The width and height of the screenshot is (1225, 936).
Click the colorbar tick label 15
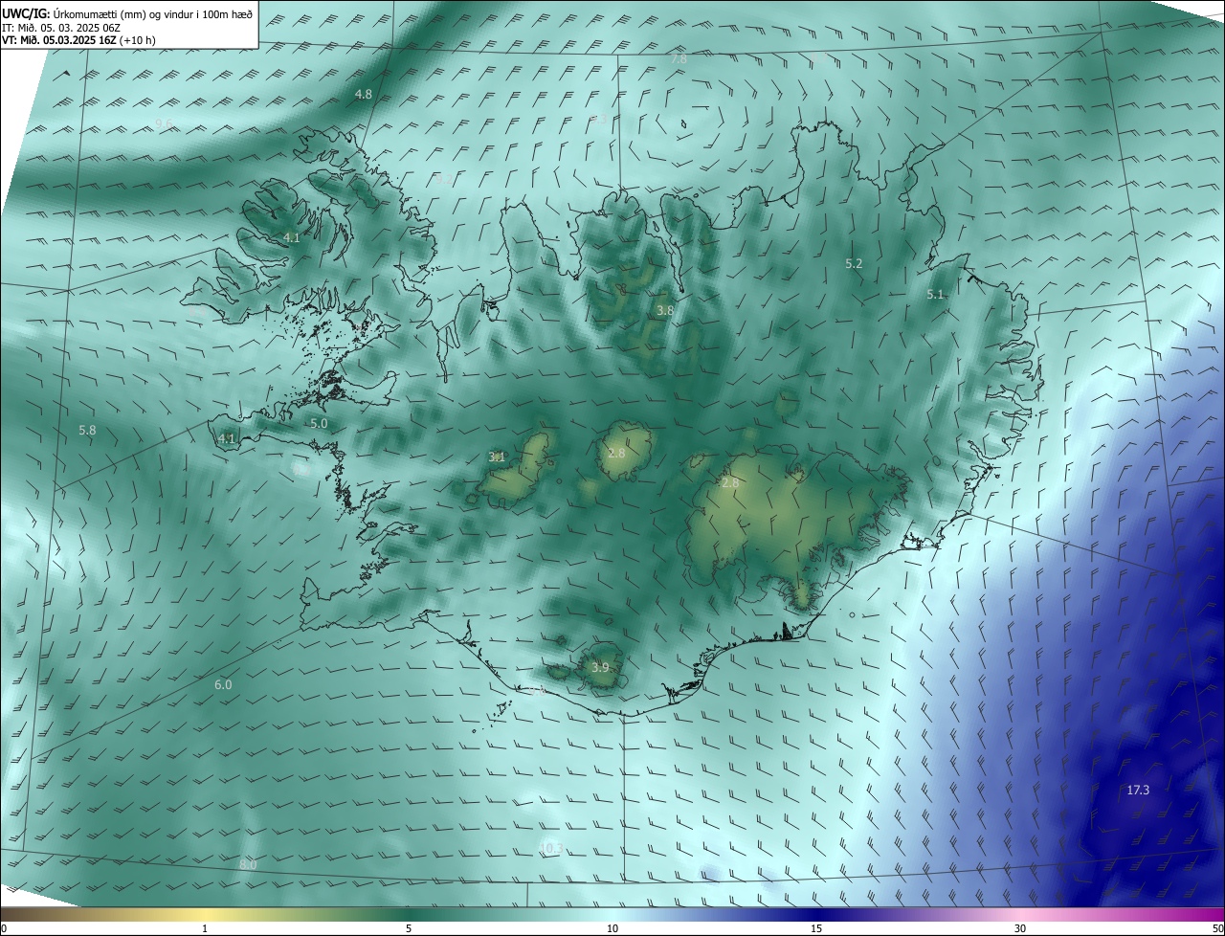click(816, 928)
